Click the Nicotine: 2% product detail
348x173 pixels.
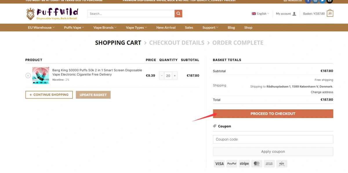(x=61, y=80)
